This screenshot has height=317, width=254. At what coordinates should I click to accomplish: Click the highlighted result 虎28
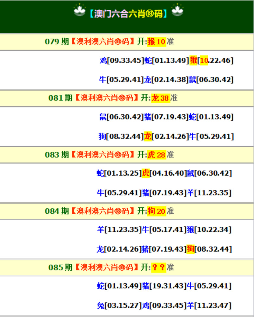[157, 155]
